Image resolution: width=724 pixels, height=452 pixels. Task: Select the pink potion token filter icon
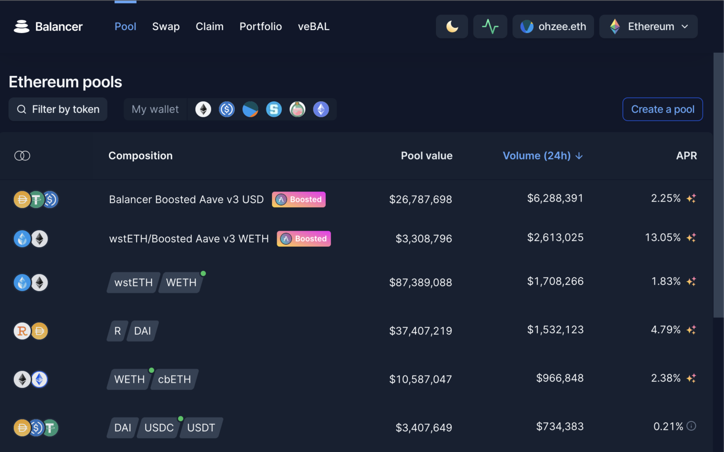point(297,109)
